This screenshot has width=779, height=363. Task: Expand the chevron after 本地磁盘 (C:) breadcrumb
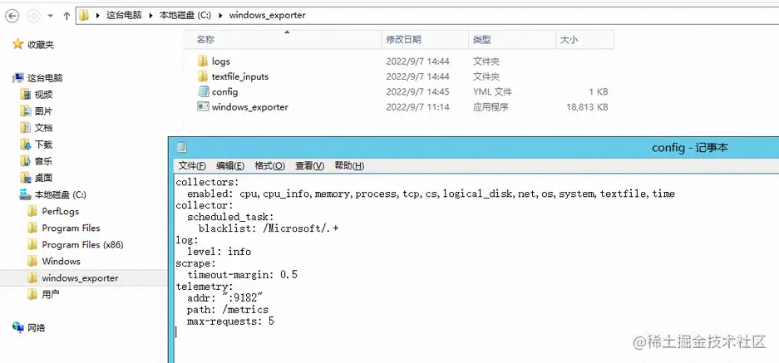click(220, 16)
